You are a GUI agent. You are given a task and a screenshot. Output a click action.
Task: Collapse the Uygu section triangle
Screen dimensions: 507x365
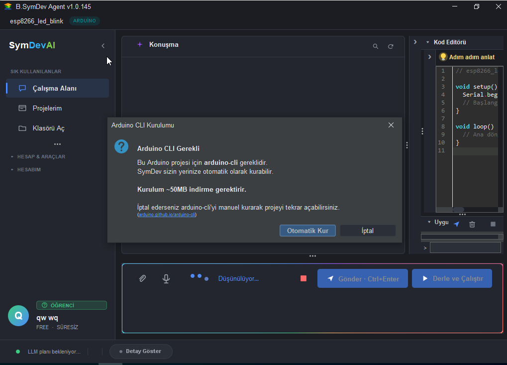[429, 222]
